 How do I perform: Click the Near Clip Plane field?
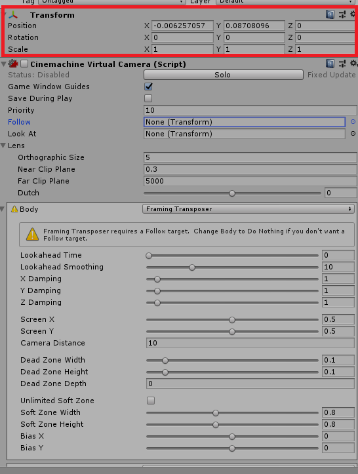point(250,169)
